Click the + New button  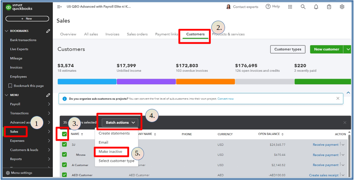click(27, 19)
